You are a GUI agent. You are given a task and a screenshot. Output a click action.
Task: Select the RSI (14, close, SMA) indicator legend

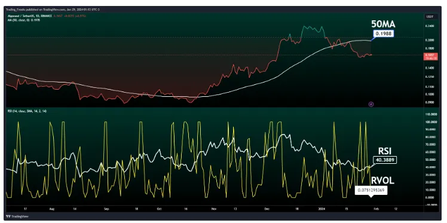point(27,111)
